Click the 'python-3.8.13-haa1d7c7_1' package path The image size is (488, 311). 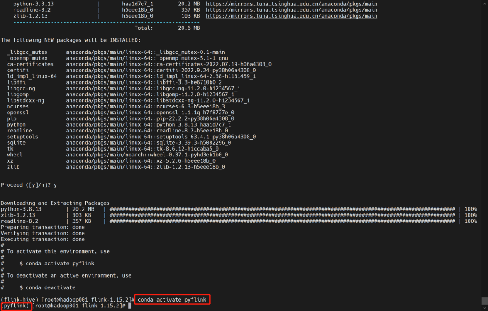tap(149, 124)
